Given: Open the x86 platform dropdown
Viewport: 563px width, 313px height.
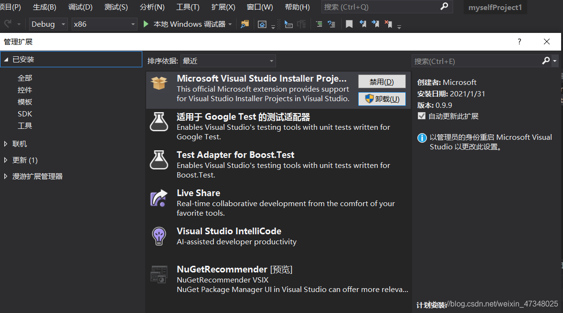Looking at the screenshot, I should tap(104, 24).
